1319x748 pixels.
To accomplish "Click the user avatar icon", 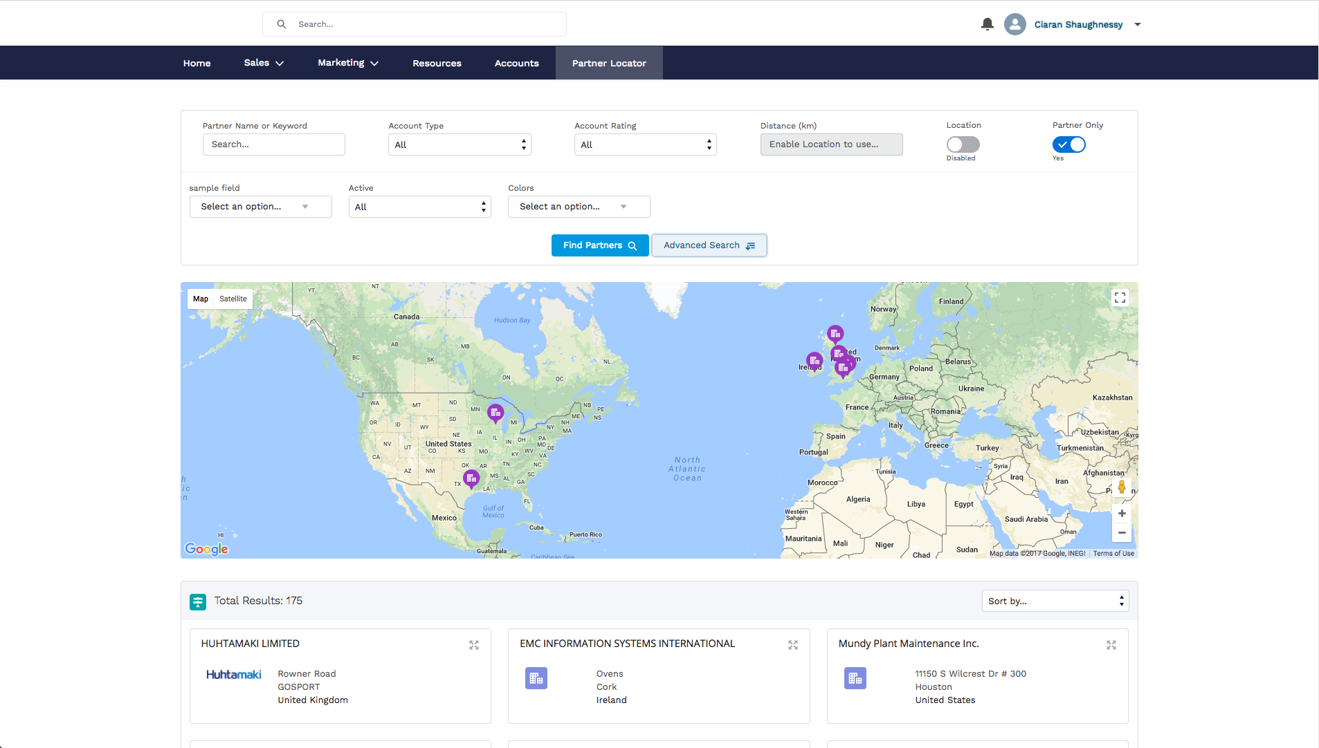I will pos(1015,24).
